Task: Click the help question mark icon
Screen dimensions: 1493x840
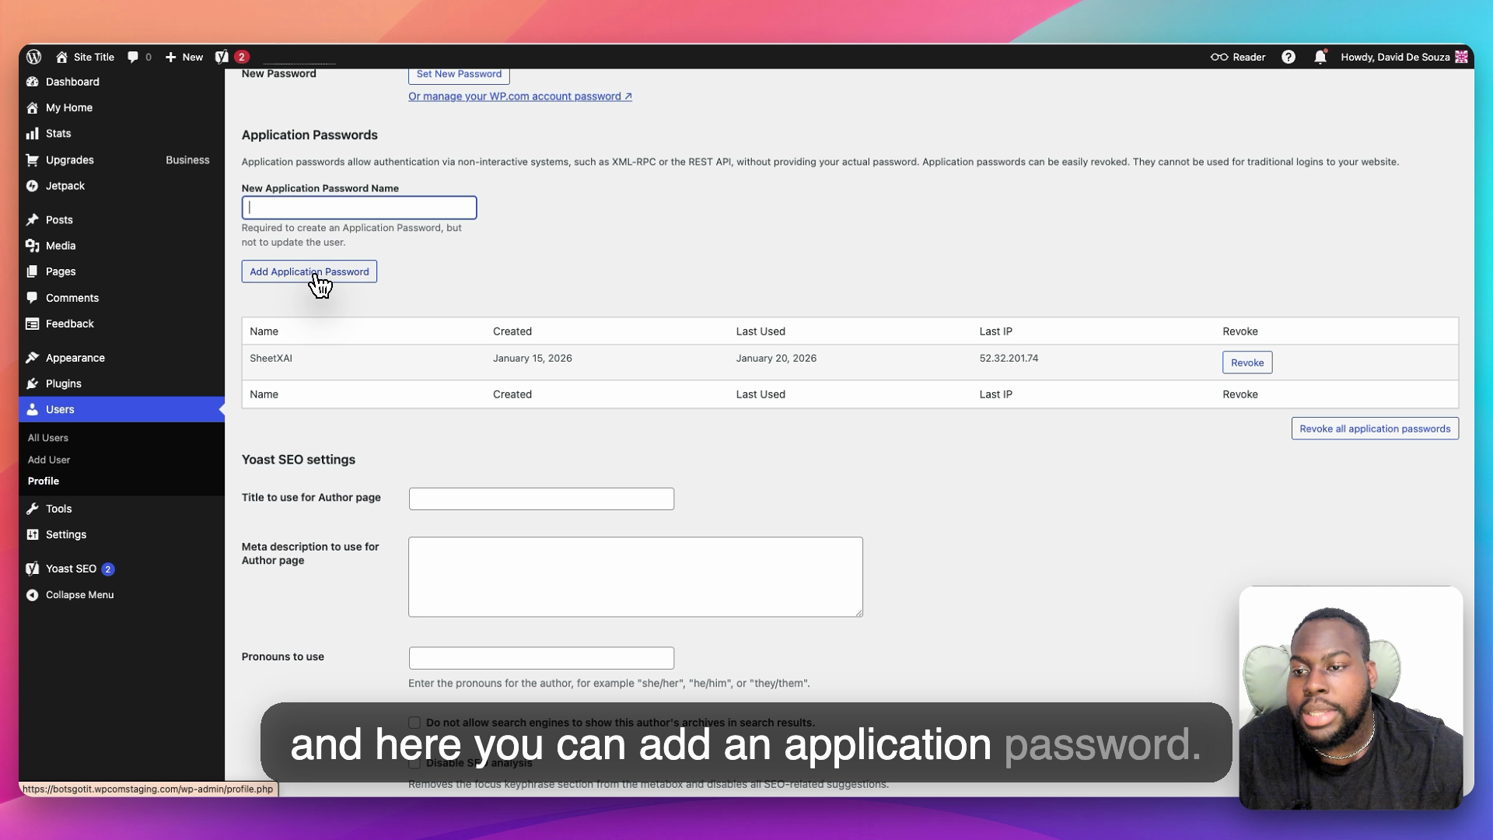Action: pos(1288,57)
